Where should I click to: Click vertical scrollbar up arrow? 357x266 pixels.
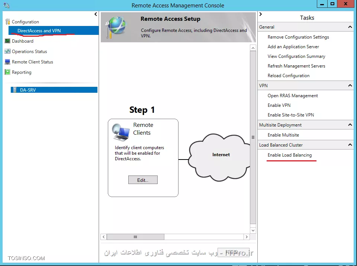click(x=253, y=48)
